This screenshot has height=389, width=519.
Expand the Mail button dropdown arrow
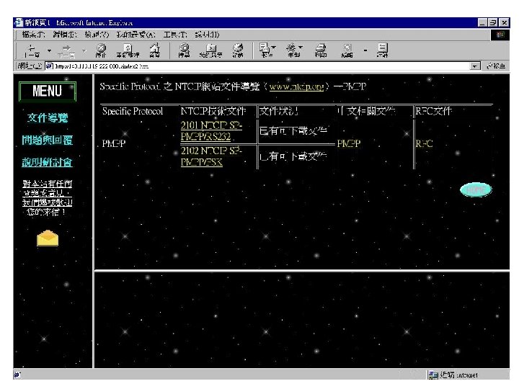274,48
